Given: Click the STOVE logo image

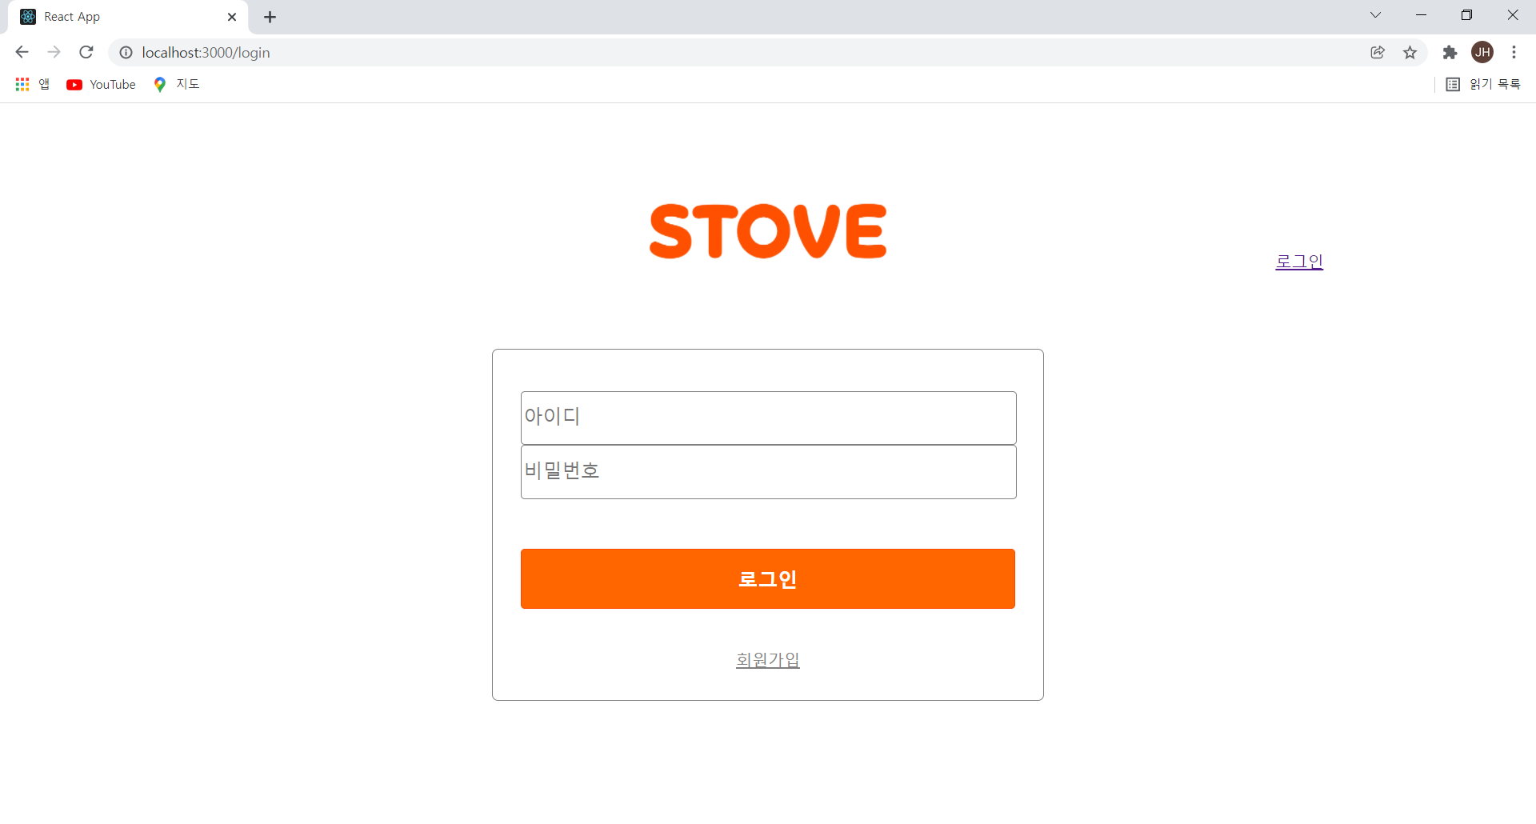Looking at the screenshot, I should (x=767, y=230).
